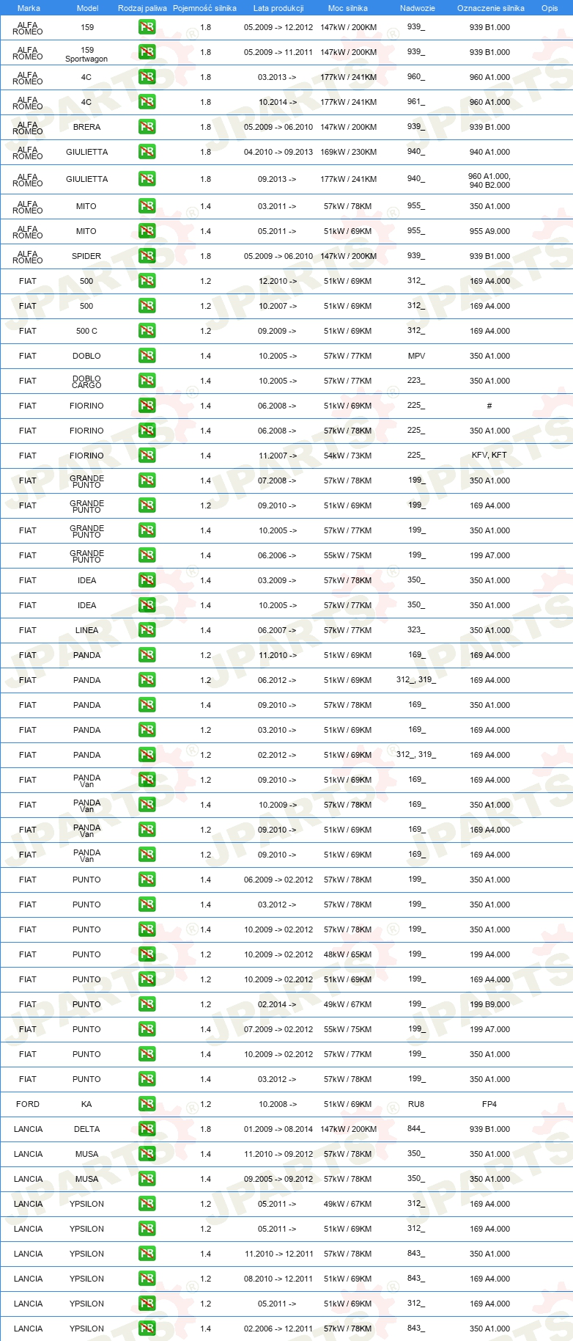
Task: Click the Moc silnika column header
Action: click(x=348, y=8)
